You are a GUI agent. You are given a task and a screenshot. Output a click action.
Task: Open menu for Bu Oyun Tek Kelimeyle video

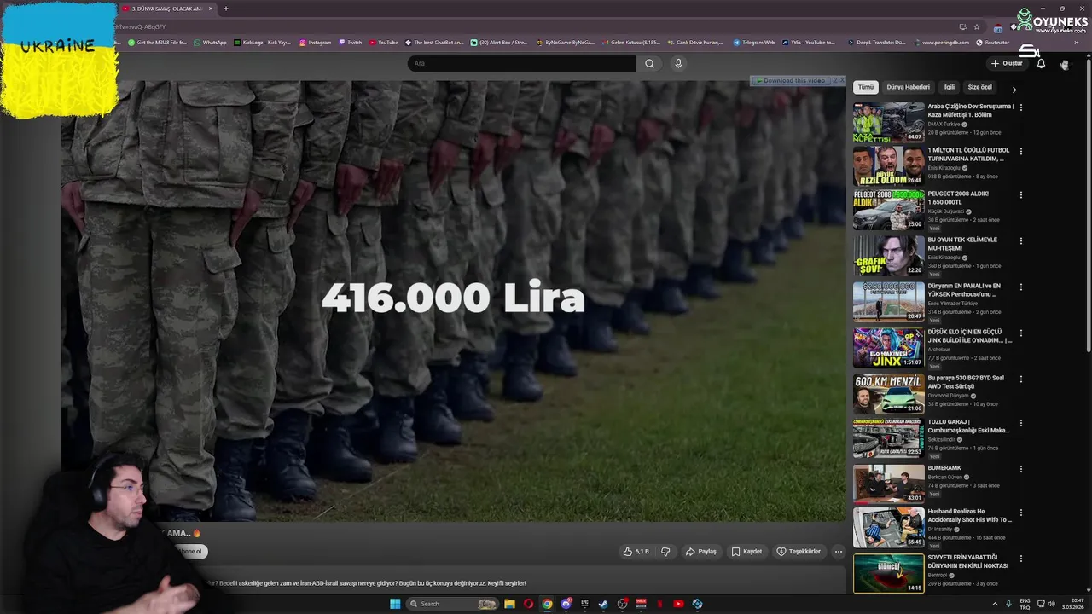pos(1021,241)
